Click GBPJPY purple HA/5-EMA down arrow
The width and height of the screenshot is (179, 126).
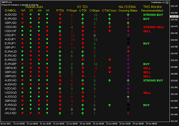pos(128,47)
